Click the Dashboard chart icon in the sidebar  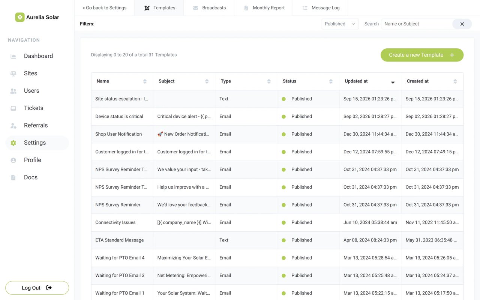[x=13, y=56]
